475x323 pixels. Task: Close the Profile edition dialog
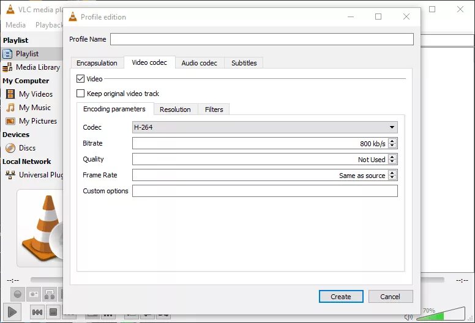[406, 17]
